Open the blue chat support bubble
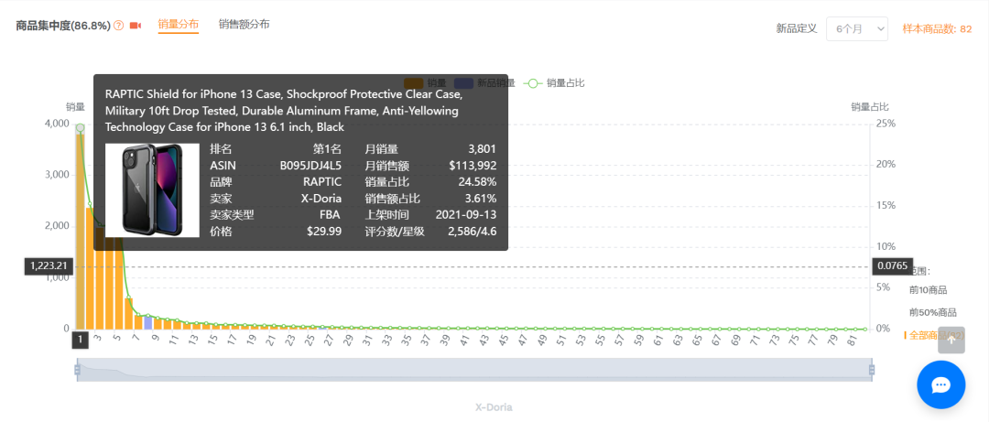 940,384
